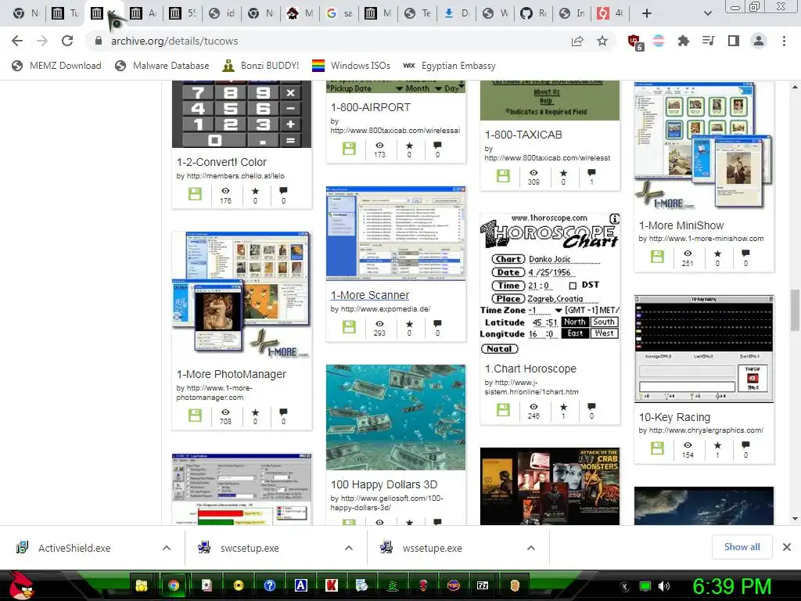Click the floppy disk icon under 1-2-Convert! Color
The height and width of the screenshot is (601, 801).
(195, 194)
